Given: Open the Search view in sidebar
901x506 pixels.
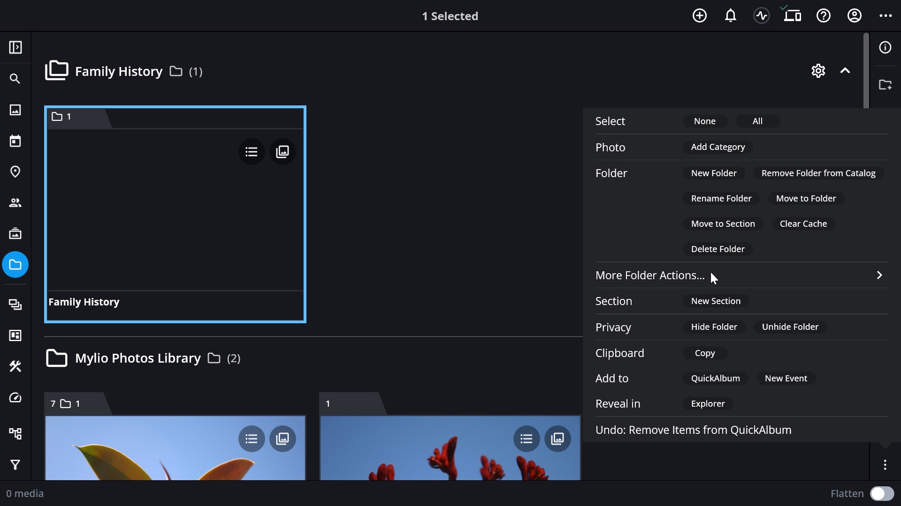Looking at the screenshot, I should [x=15, y=79].
